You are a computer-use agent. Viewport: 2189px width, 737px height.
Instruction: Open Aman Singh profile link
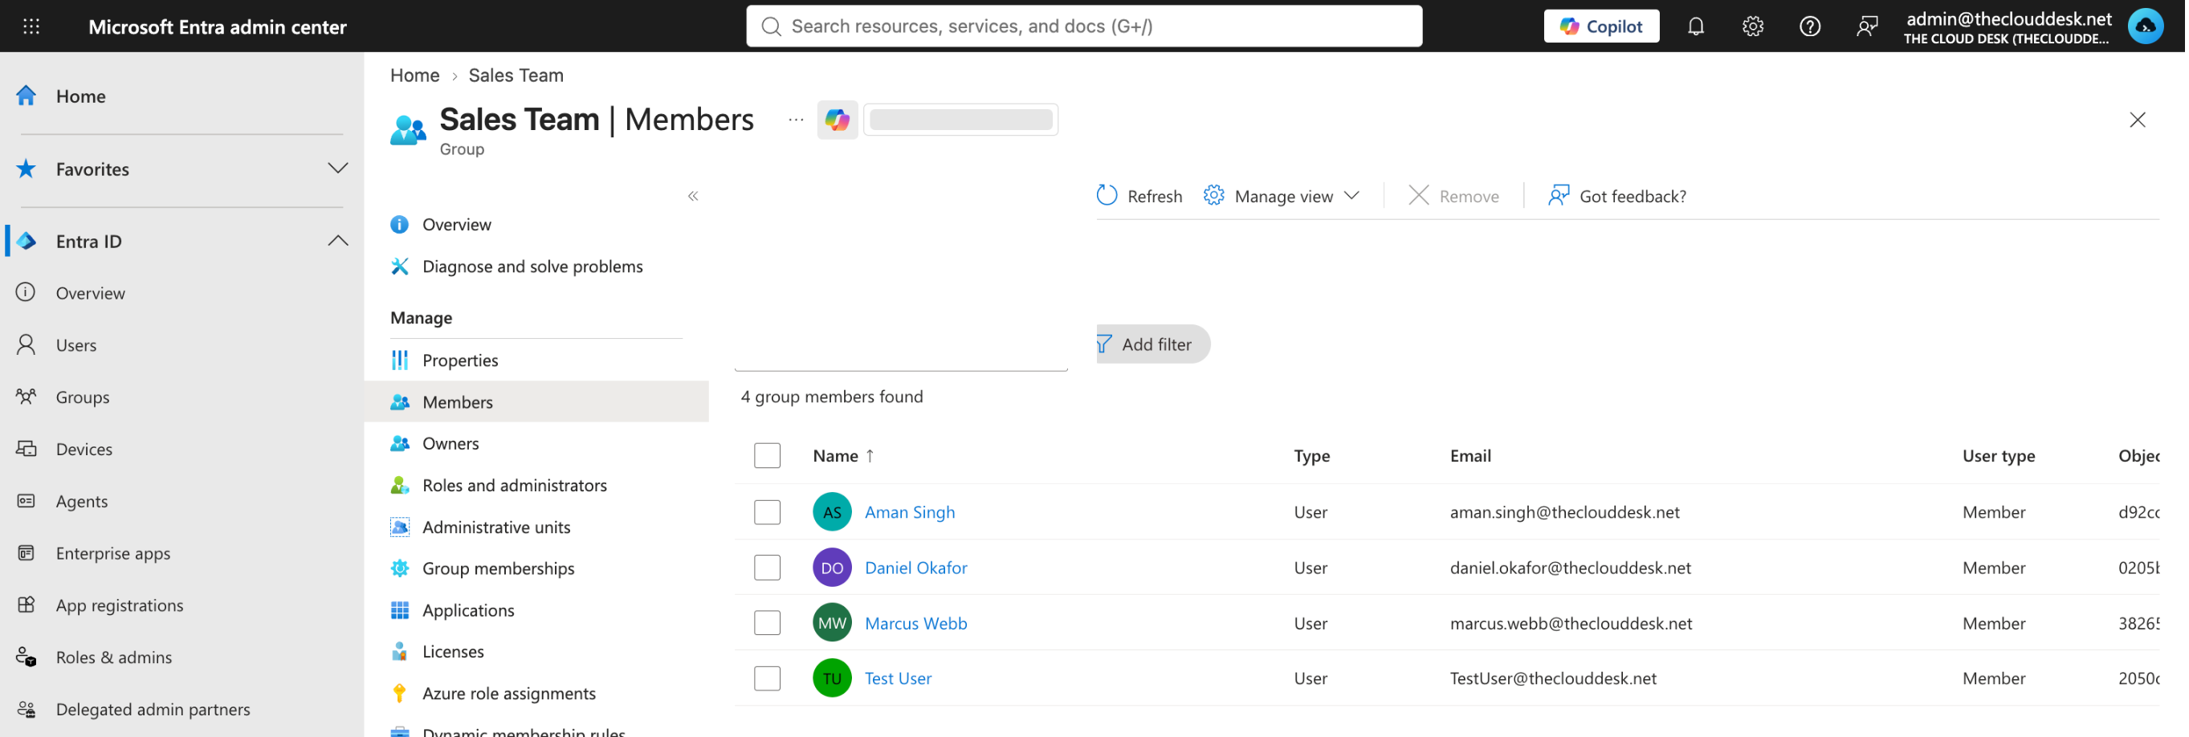(x=911, y=512)
